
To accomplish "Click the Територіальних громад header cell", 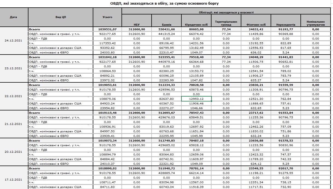I will click(226, 23).
